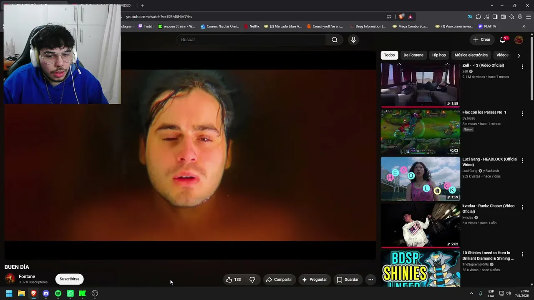This screenshot has height=300, width=534.
Task: Open Discord from the taskbar
Action: point(46,293)
